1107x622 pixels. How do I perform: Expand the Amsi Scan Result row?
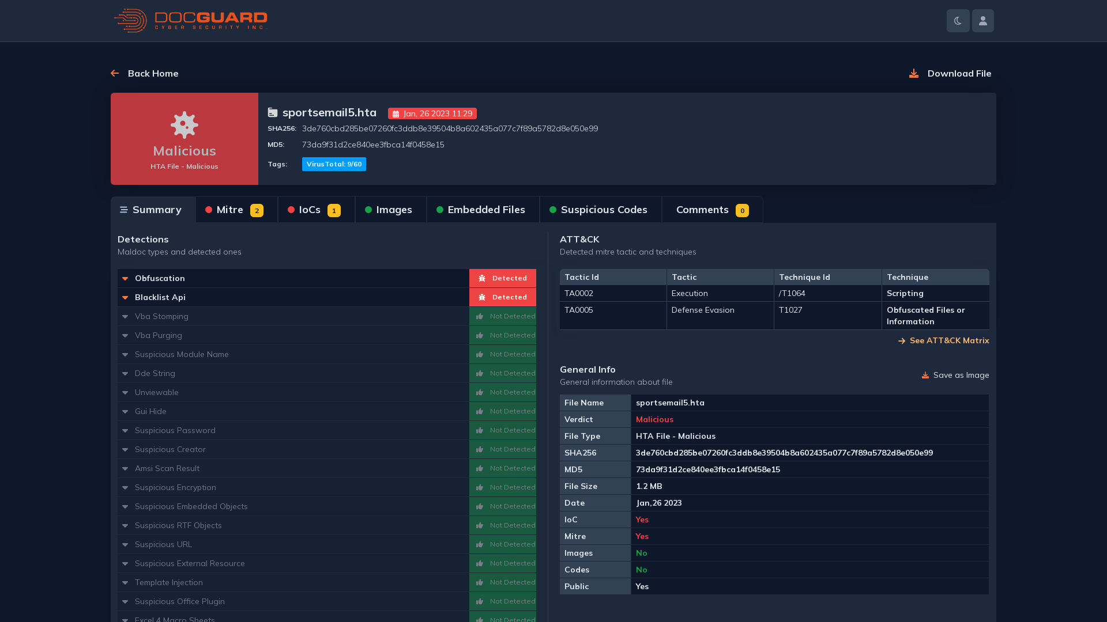[293, 468]
